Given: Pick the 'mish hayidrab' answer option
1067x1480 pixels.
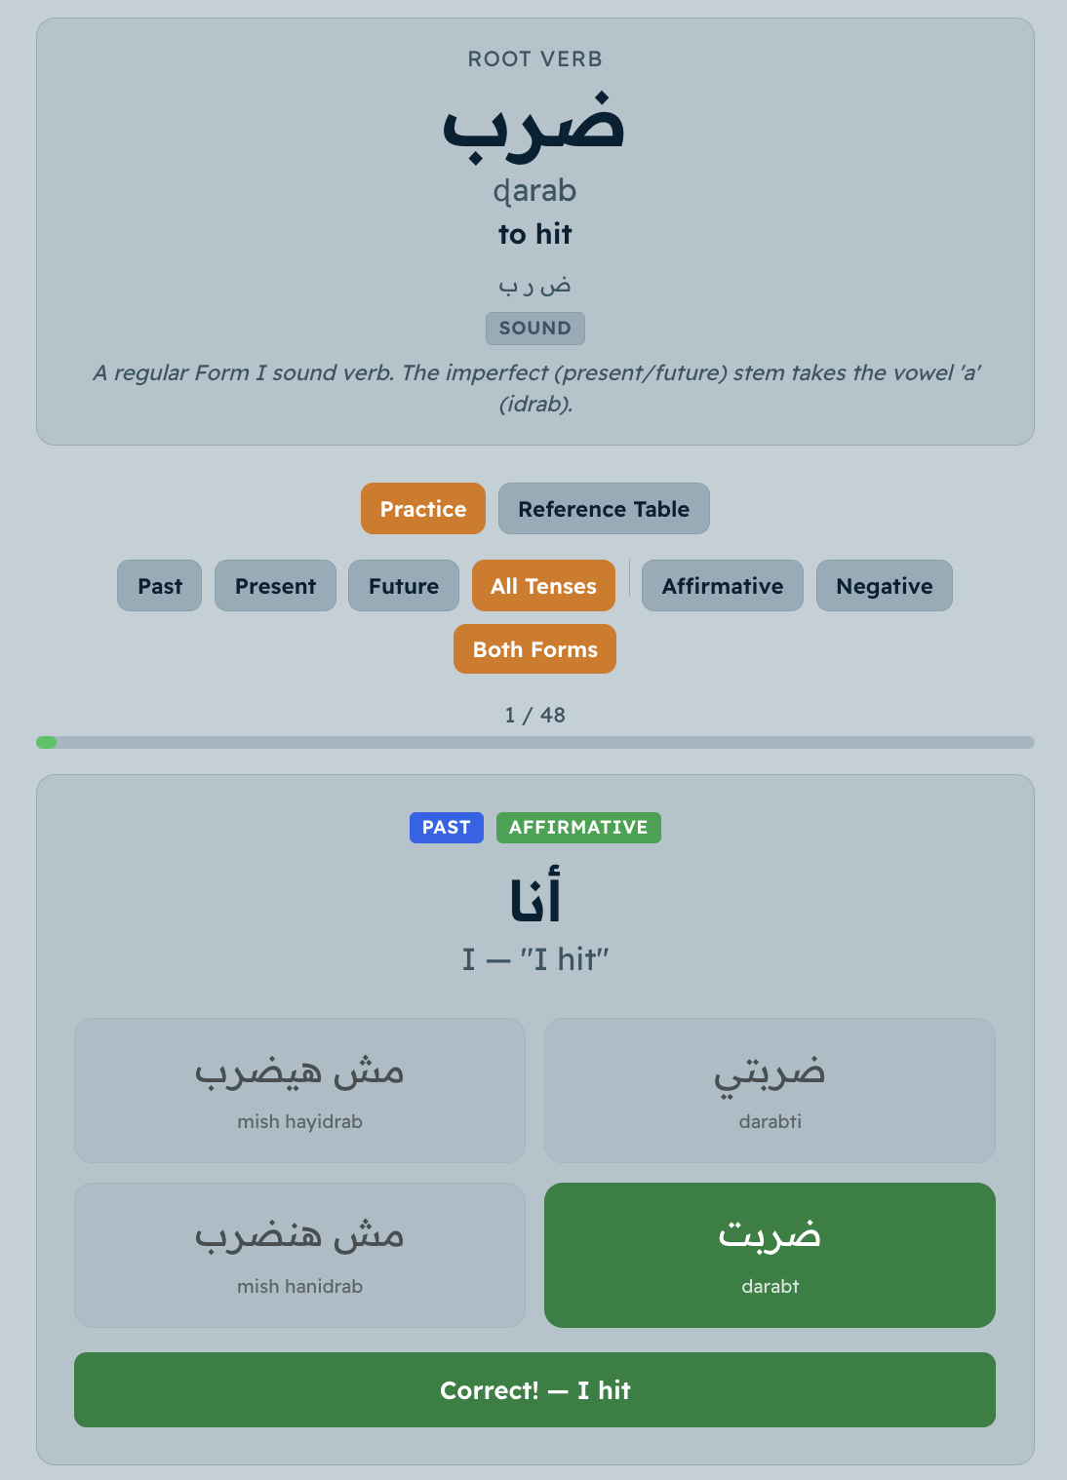Looking at the screenshot, I should click(x=299, y=1089).
